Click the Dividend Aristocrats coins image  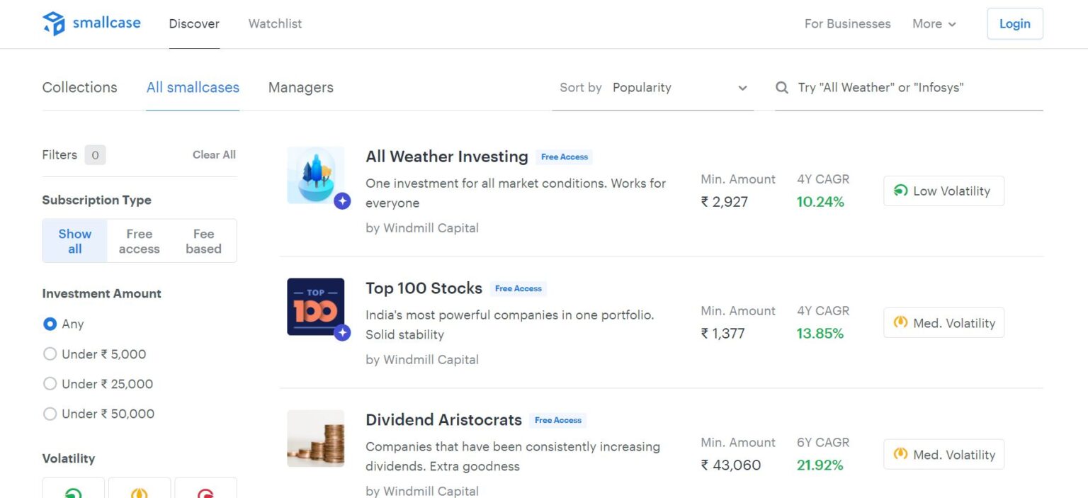pos(315,438)
